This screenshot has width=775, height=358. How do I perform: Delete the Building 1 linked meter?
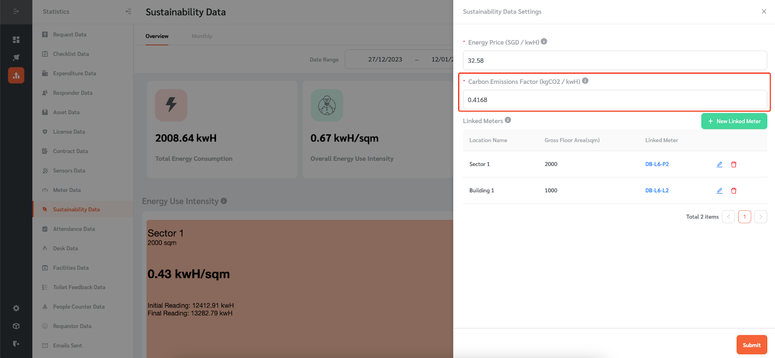[733, 190]
